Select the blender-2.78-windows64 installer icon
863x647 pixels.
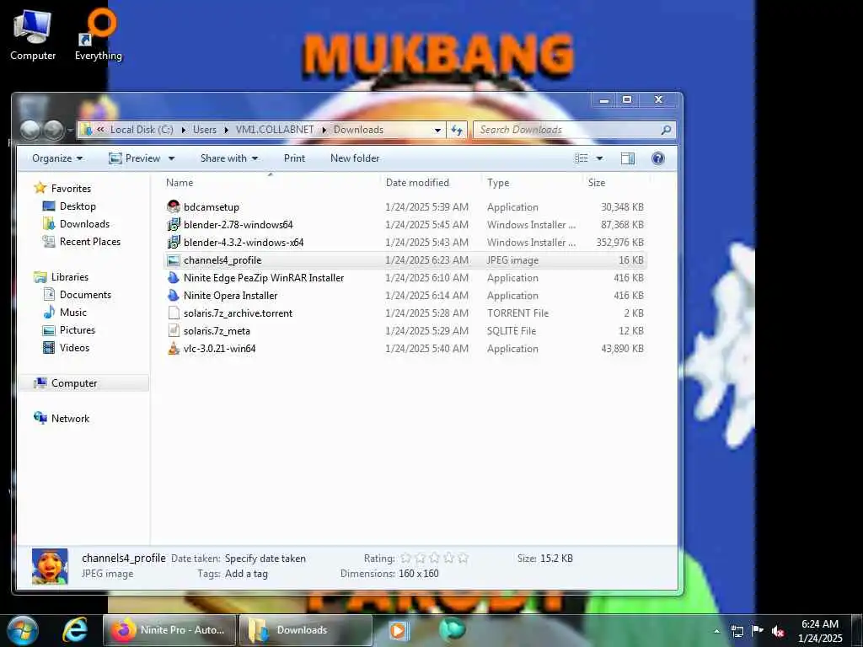(x=174, y=224)
